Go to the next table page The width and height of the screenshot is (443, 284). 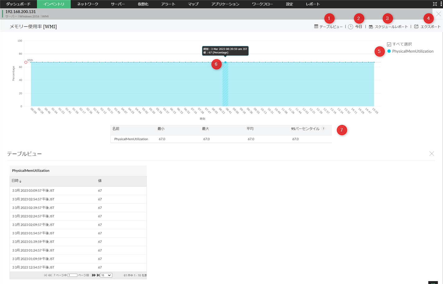pyautogui.click(x=94, y=275)
